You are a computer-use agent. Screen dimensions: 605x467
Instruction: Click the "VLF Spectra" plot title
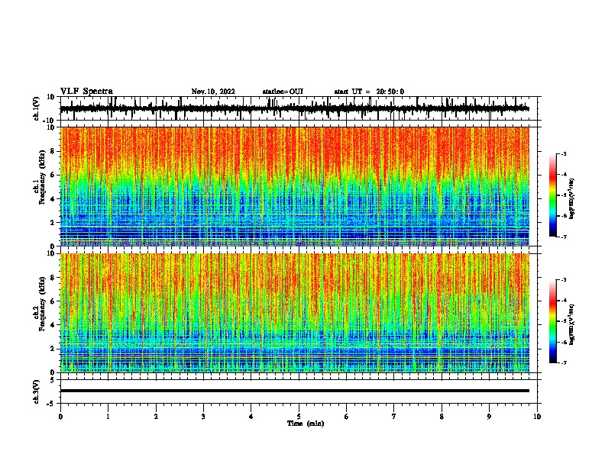(x=86, y=91)
